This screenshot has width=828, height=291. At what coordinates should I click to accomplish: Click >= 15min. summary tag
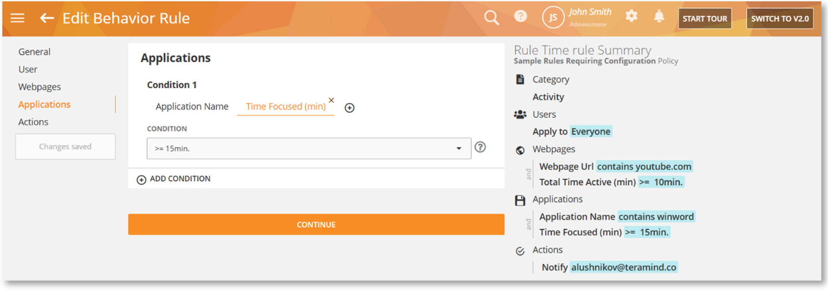coord(647,232)
